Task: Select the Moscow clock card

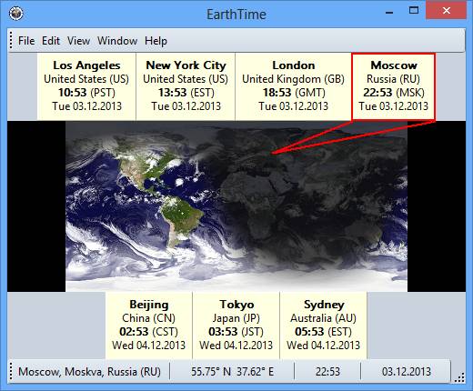Action: pos(394,86)
